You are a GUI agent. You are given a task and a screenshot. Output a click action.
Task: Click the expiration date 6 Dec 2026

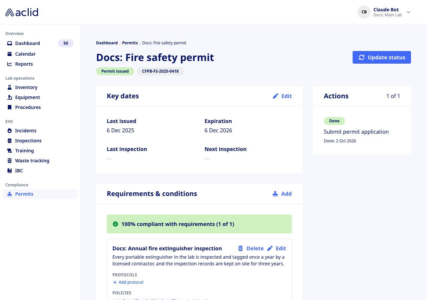pyautogui.click(x=218, y=130)
